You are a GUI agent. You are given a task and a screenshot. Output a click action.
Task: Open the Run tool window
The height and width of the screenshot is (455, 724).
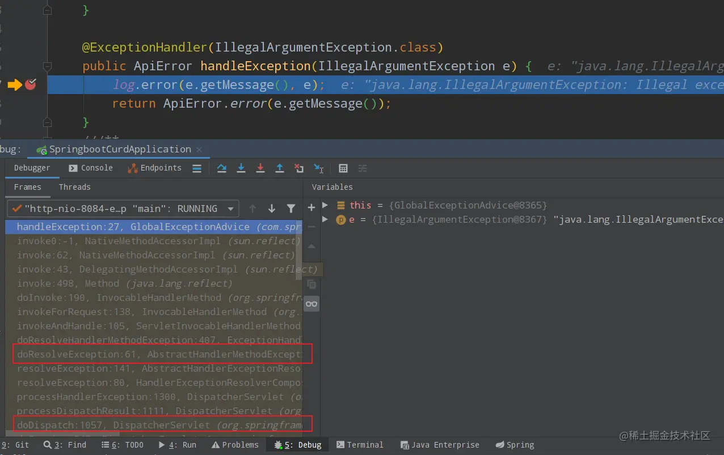point(176,445)
